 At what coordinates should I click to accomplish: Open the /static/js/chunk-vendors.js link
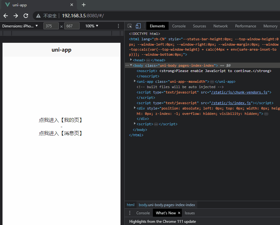(239, 92)
